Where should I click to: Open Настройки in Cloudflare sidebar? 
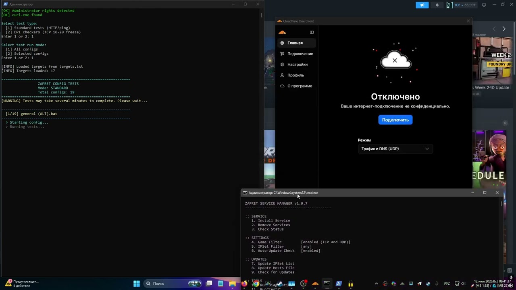click(x=296, y=64)
